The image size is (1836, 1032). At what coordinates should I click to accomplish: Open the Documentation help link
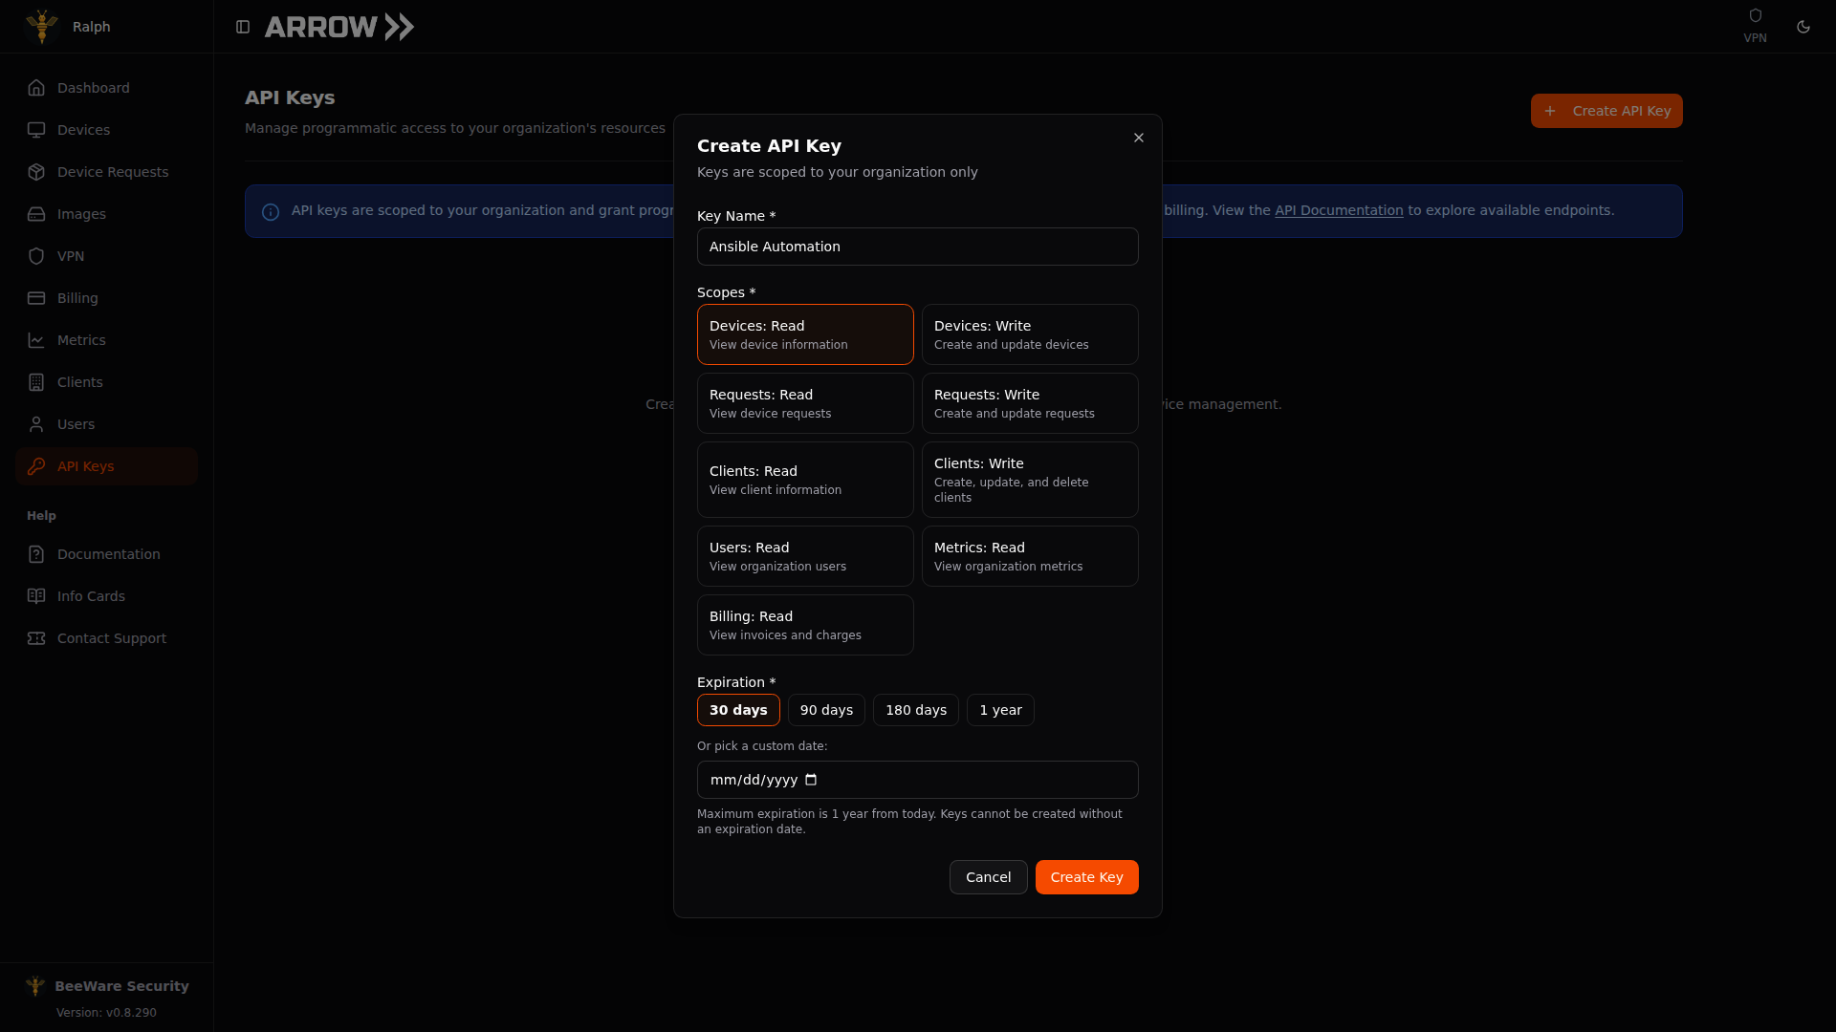(x=106, y=554)
